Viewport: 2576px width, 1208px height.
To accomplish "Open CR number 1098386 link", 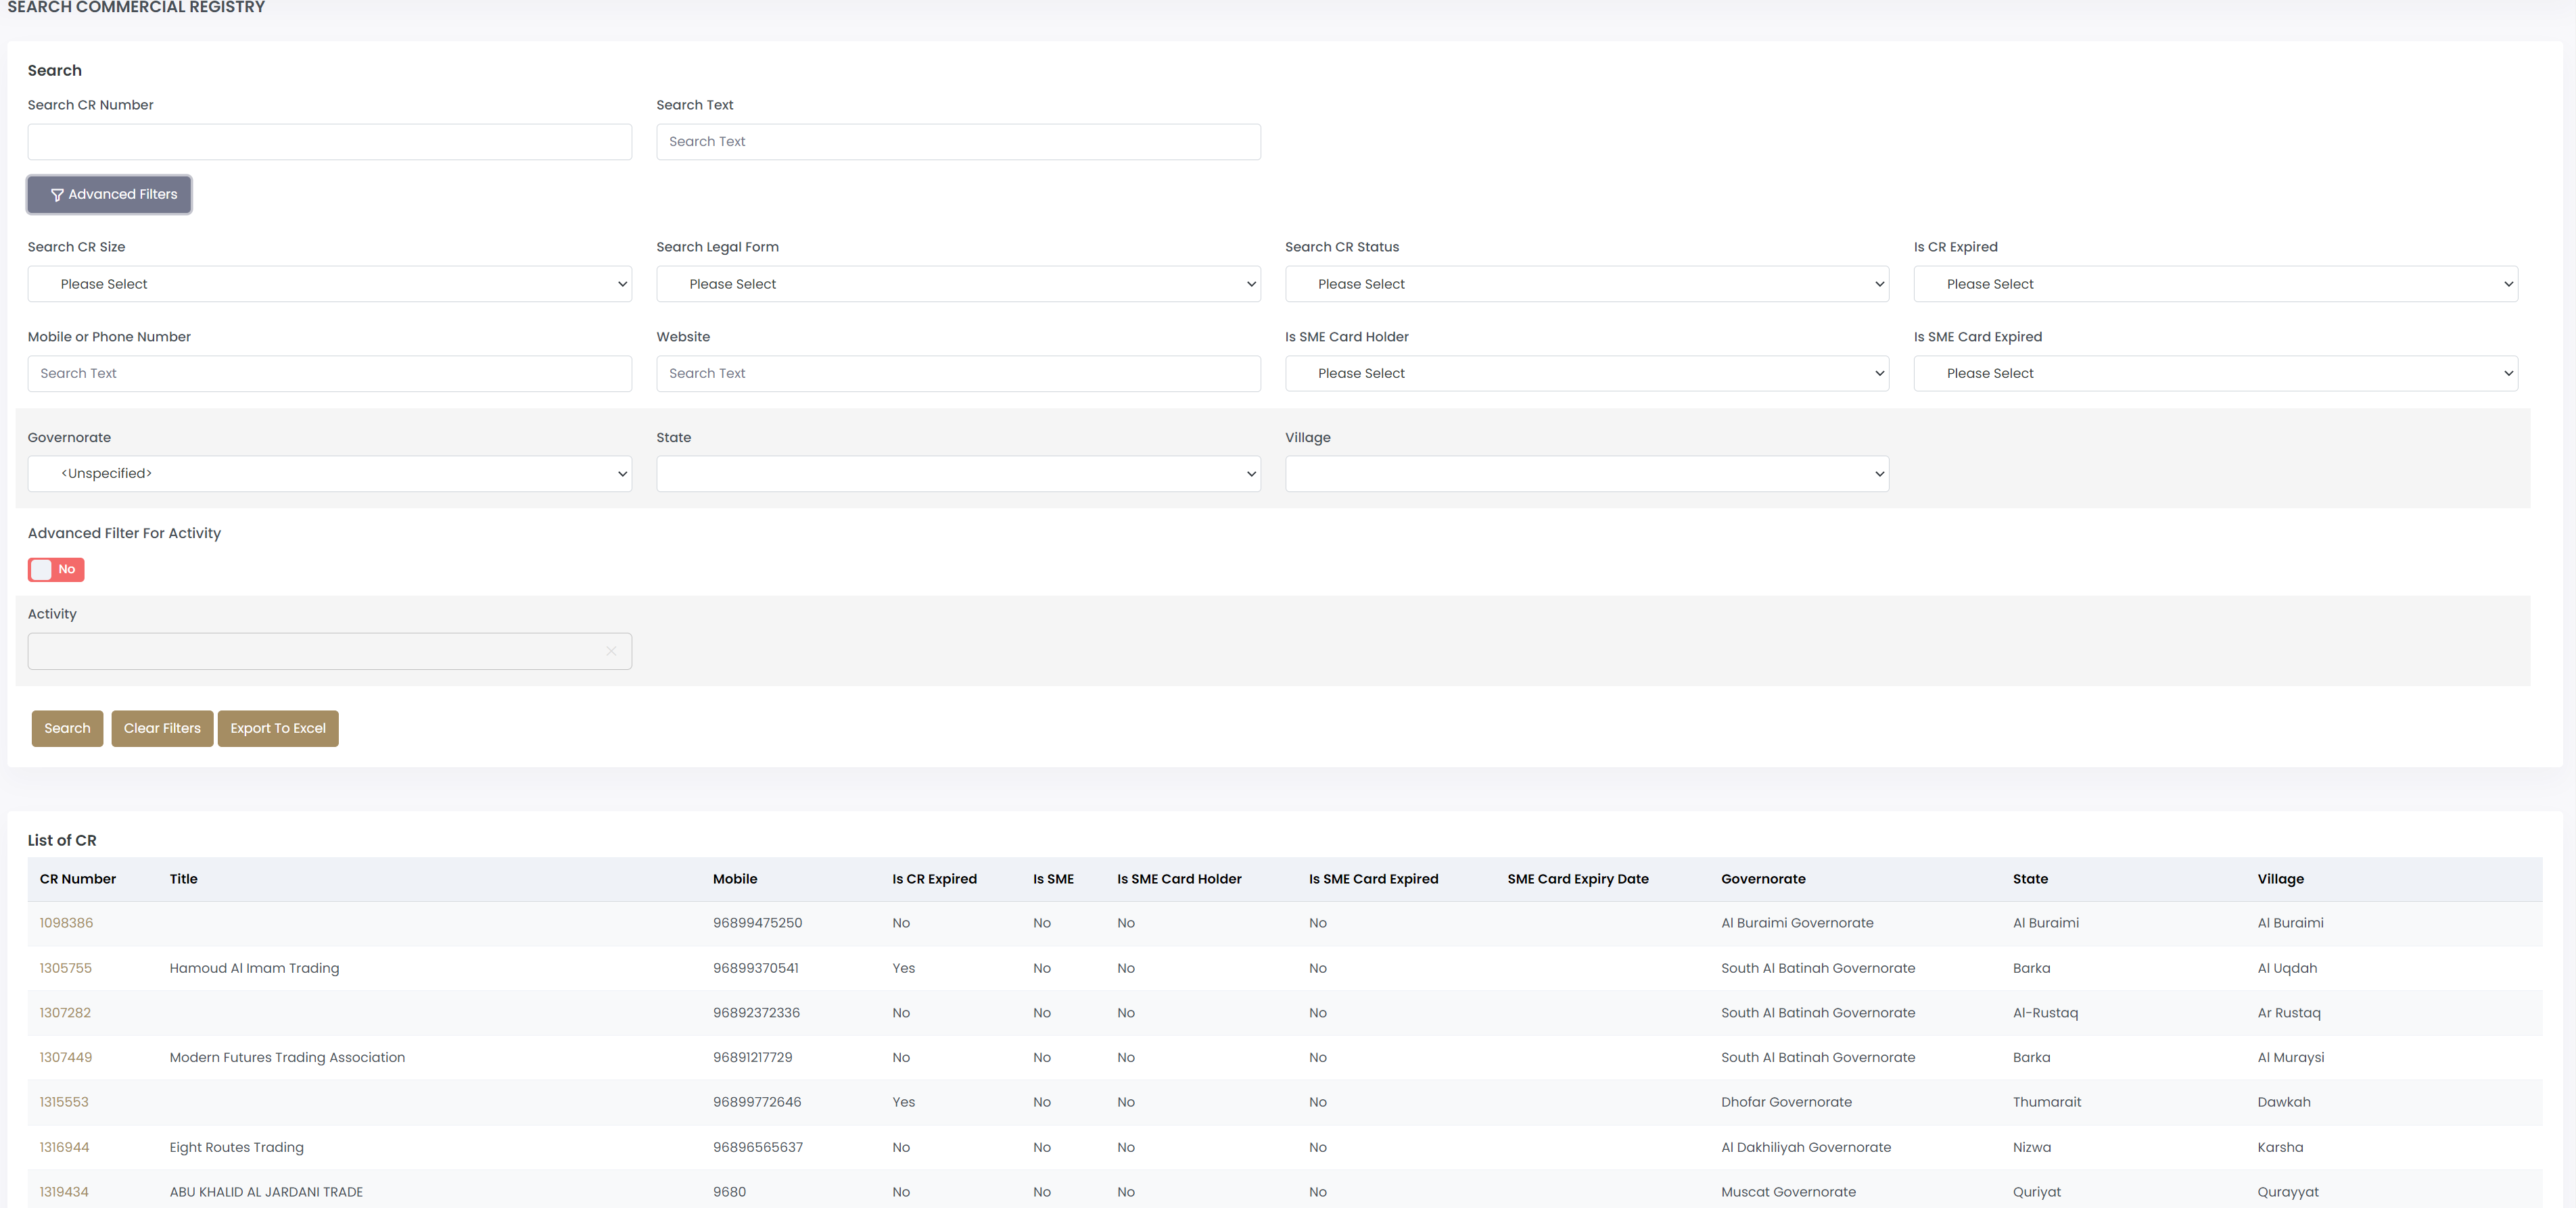I will click(66, 923).
